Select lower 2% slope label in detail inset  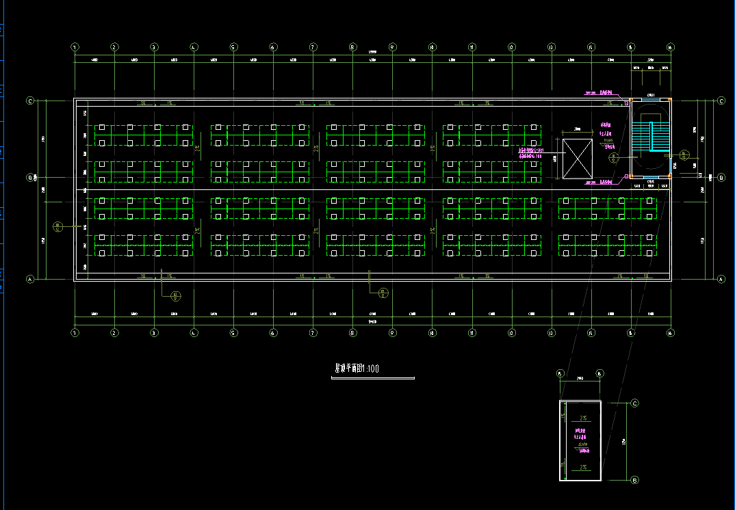click(583, 468)
